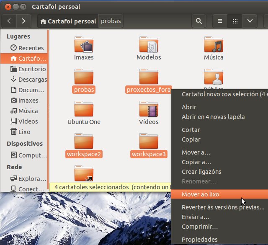The height and width of the screenshot is (245, 268).
Task: Click the workspace2 folder name label
Action: coord(84,154)
